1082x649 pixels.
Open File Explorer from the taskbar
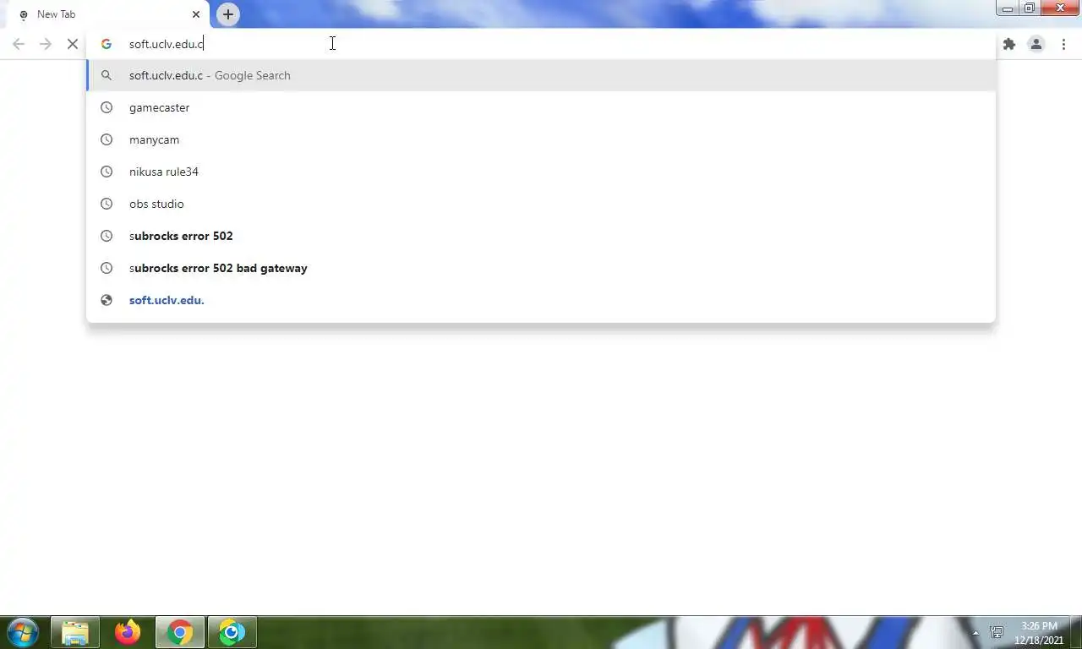[75, 632]
